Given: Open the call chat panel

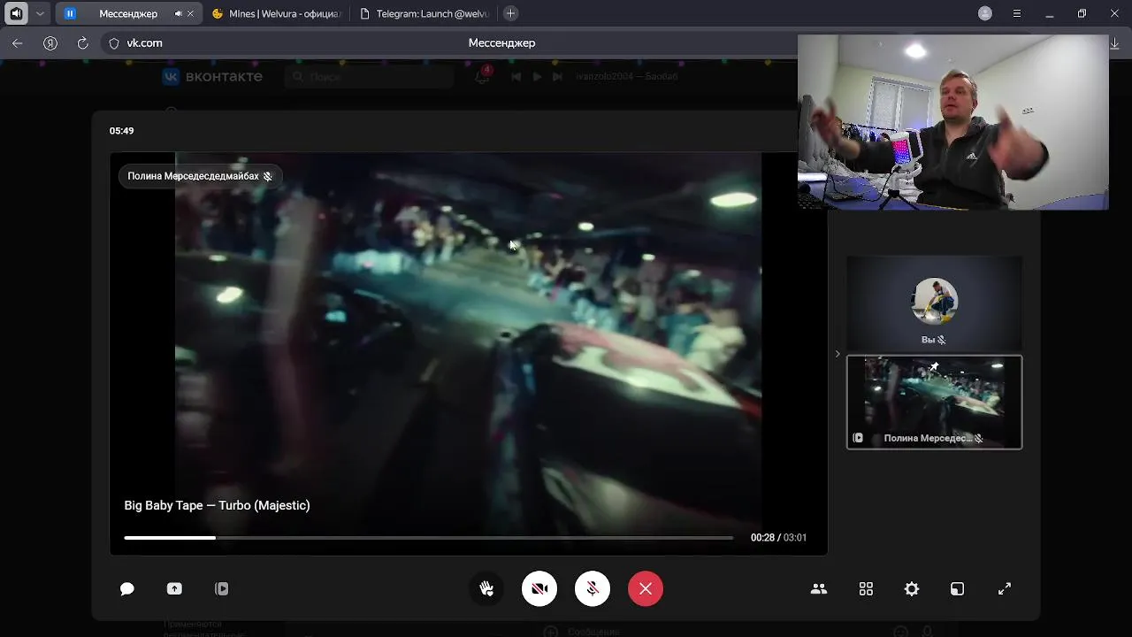Looking at the screenshot, I should 126,589.
